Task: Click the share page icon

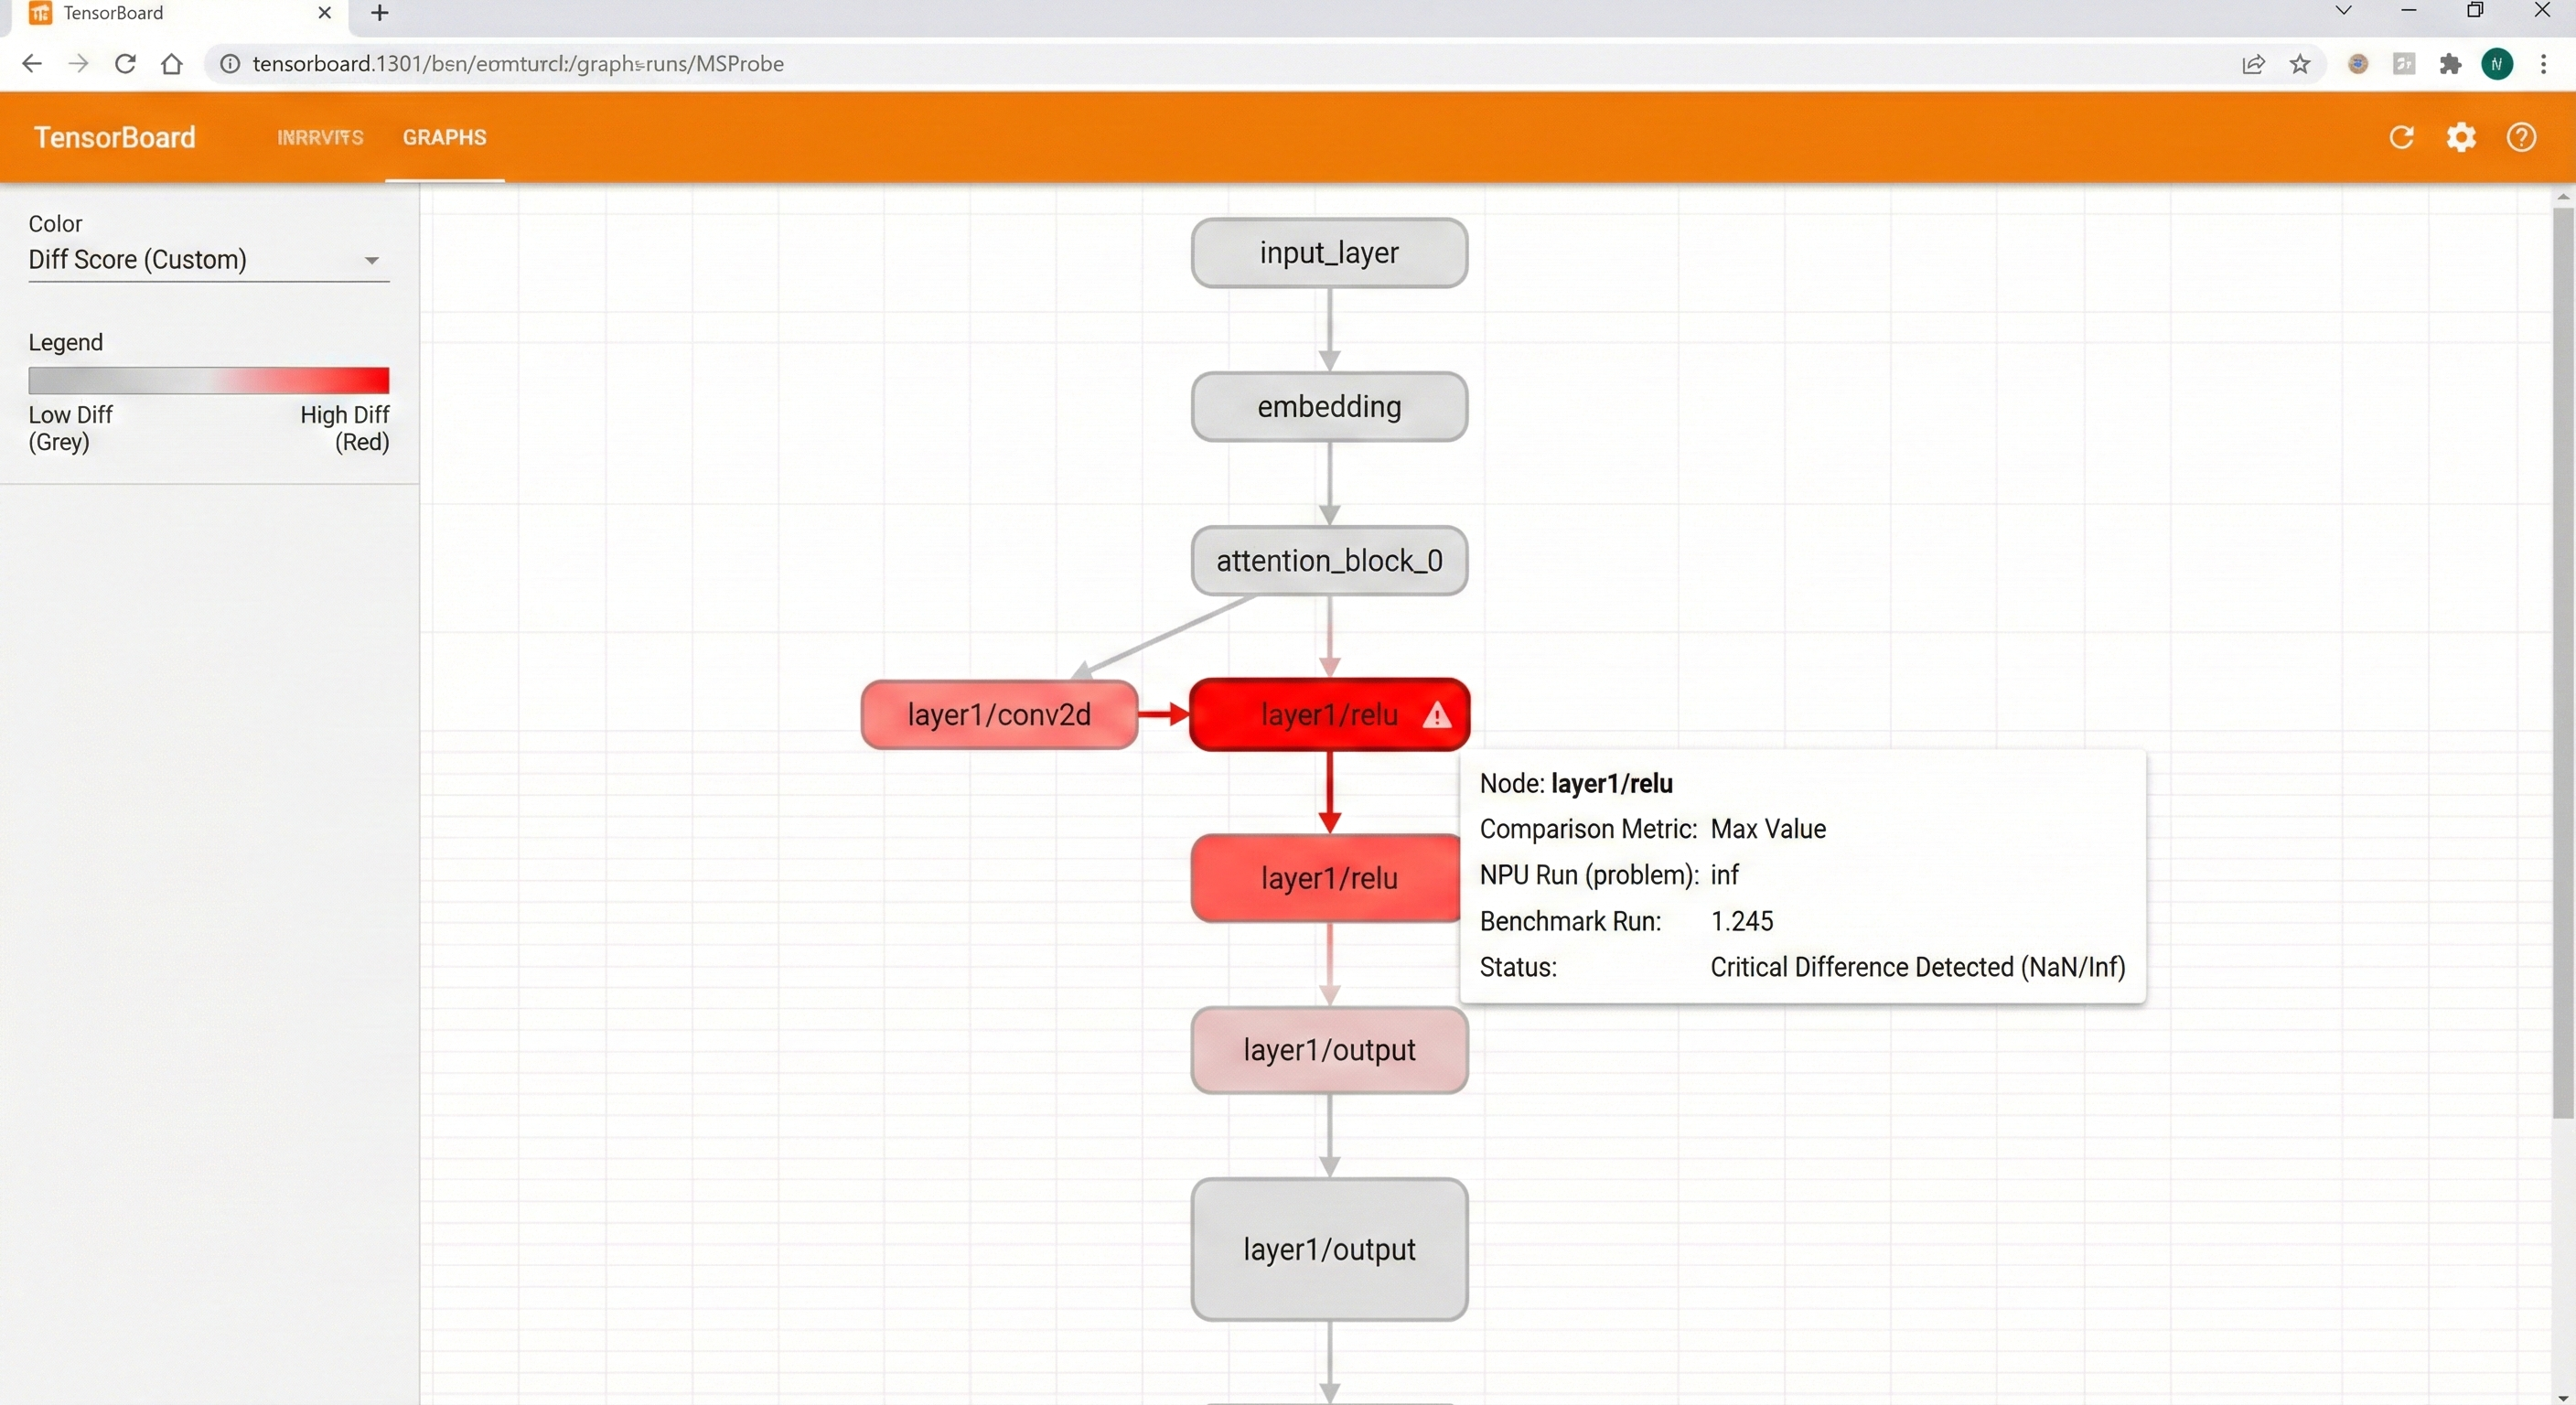Action: tap(2253, 64)
